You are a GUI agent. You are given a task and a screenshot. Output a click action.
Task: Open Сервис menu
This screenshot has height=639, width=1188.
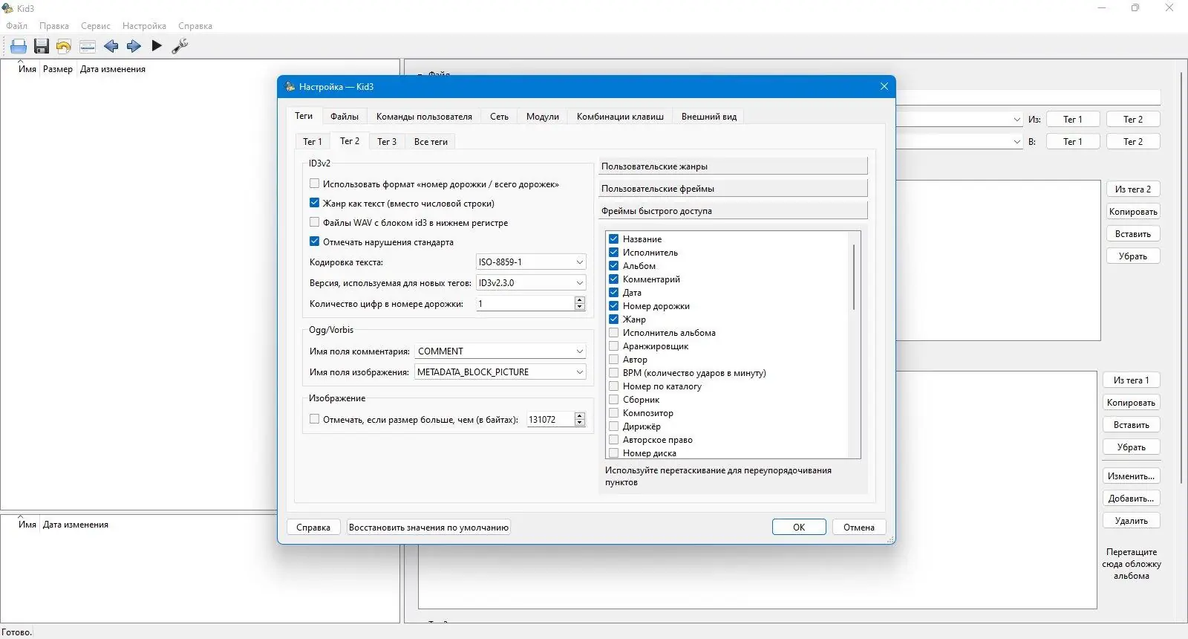point(96,26)
